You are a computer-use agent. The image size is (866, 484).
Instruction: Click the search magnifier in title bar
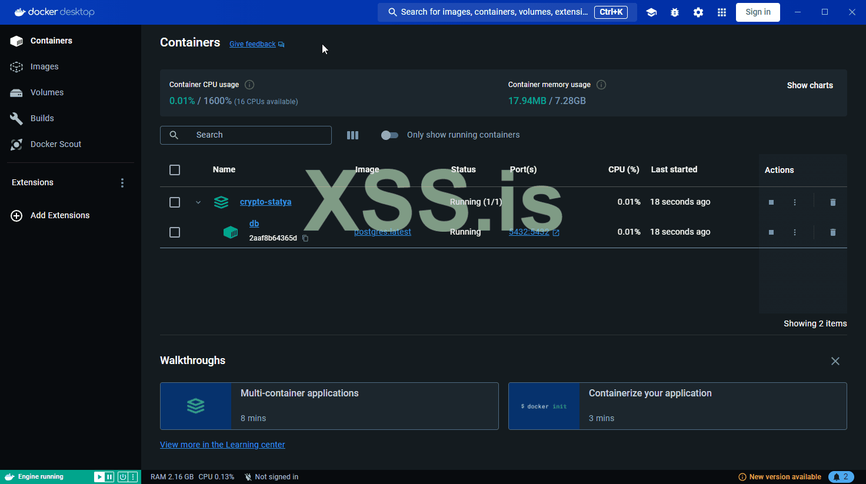pyautogui.click(x=392, y=12)
